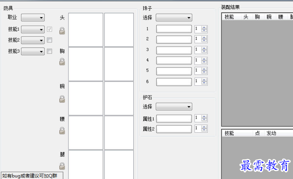
Task: Open the 护石 选择 dropdown
Action: pyautogui.click(x=174, y=107)
